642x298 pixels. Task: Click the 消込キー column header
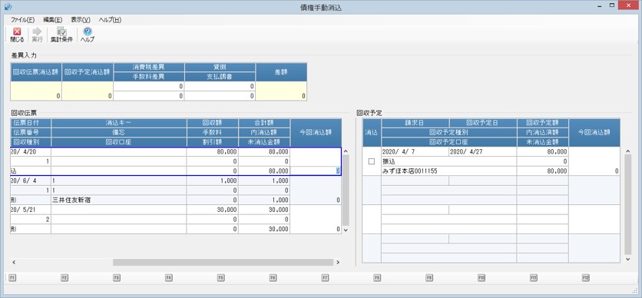(119, 123)
